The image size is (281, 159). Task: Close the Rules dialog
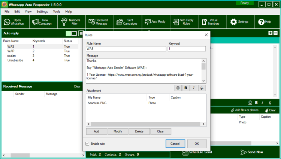pyautogui.click(x=206, y=35)
